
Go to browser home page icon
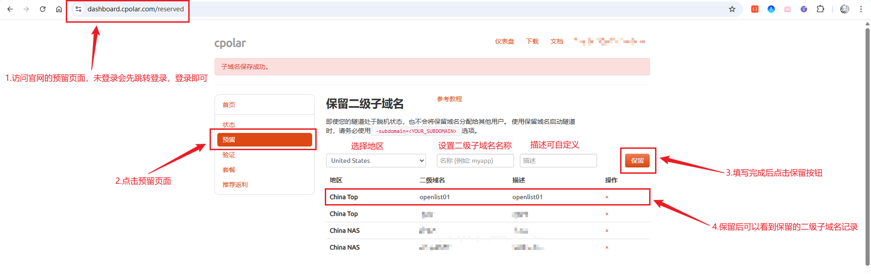coord(59,9)
